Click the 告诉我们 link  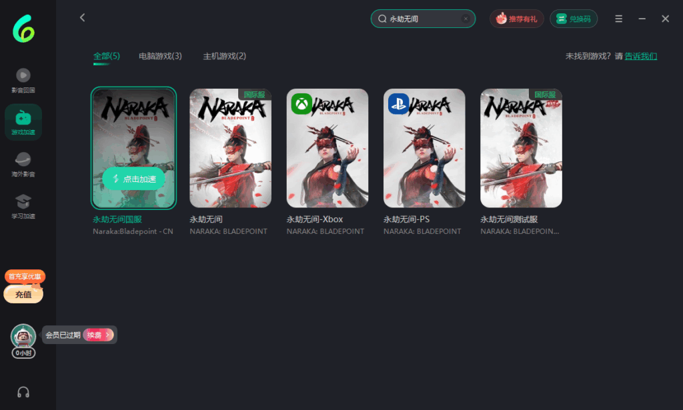640,56
